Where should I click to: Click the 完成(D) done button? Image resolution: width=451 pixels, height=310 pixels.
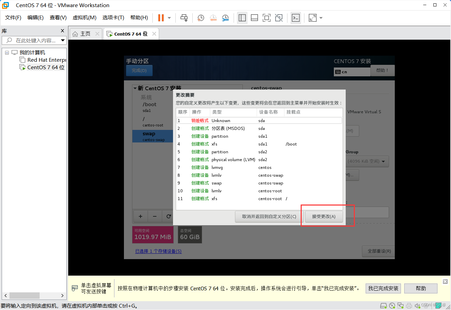coord(139,71)
